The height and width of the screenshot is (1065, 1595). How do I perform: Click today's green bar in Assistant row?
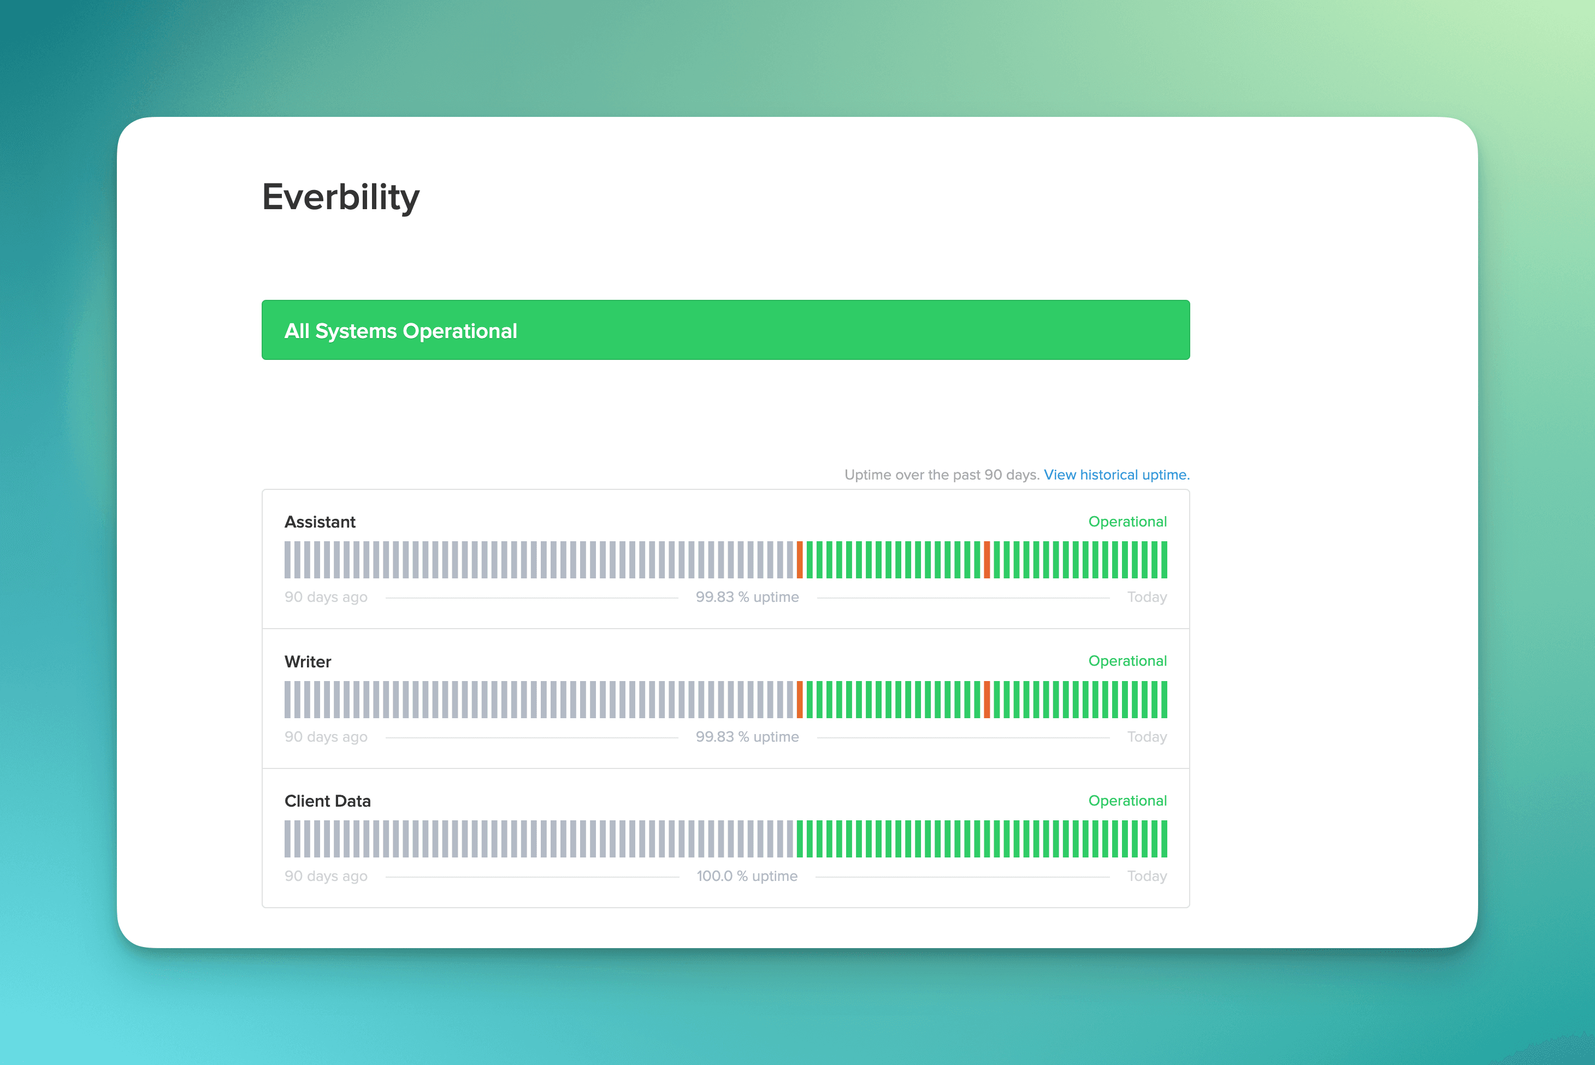1163,560
